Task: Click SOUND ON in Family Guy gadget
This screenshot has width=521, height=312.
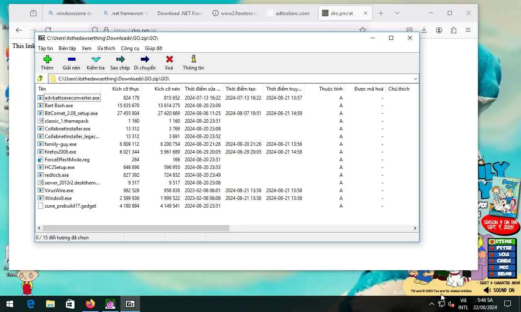Action: pyautogui.click(x=499, y=290)
